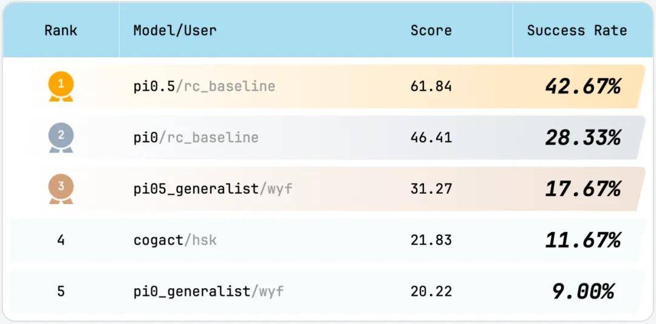Click the 61.84 score value
The width and height of the screenshot is (656, 324).
tap(431, 86)
